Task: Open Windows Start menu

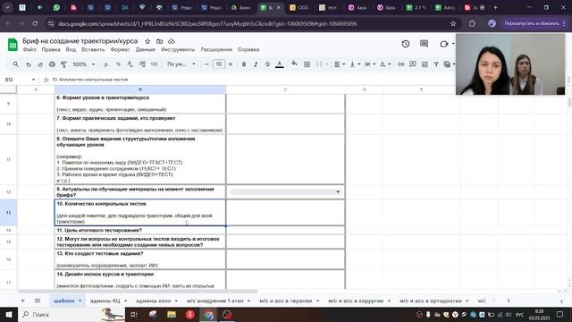Action: tap(9, 314)
